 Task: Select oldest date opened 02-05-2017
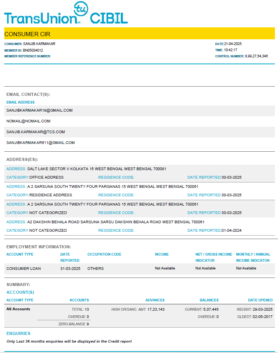(263, 317)
